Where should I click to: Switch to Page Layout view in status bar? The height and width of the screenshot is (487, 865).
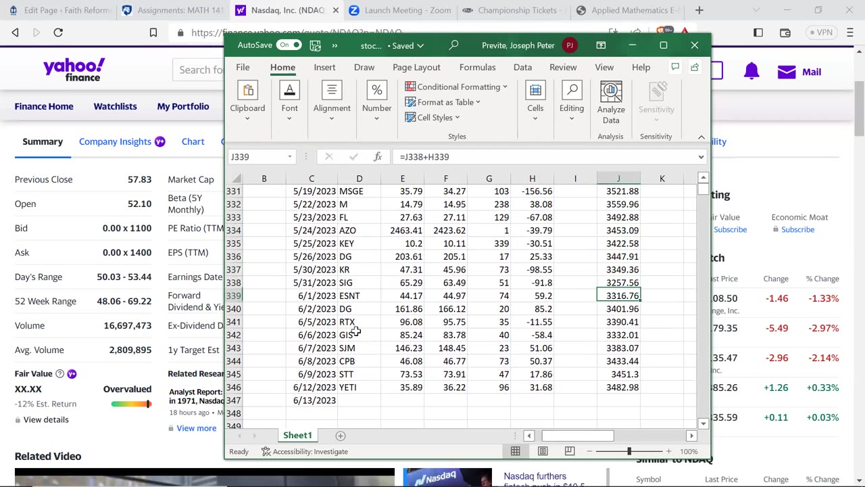coord(543,451)
